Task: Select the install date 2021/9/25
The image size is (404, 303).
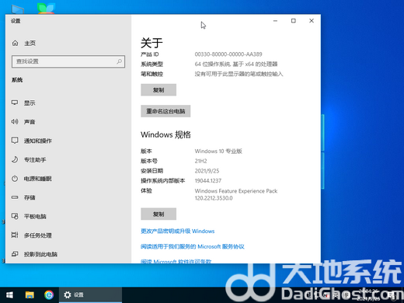Action: click(207, 171)
